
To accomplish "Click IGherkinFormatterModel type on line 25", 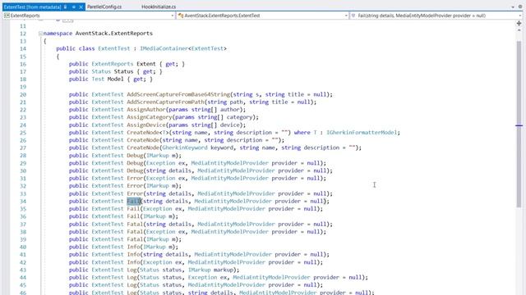I will coord(362,133).
